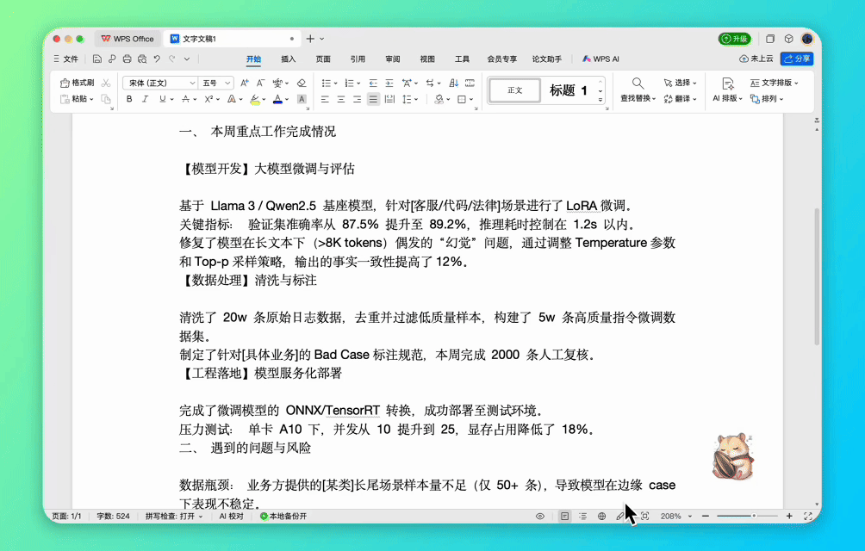Adjust the zoom slider in status bar
Viewport: 865px width, 551px height.
pyautogui.click(x=756, y=516)
